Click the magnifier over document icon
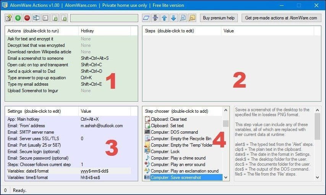Screen dimensions: 326x195 pos(183,18)
